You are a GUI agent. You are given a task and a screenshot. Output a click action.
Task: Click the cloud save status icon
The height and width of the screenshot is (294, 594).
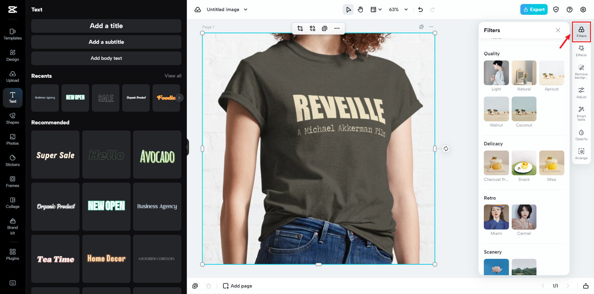198,9
